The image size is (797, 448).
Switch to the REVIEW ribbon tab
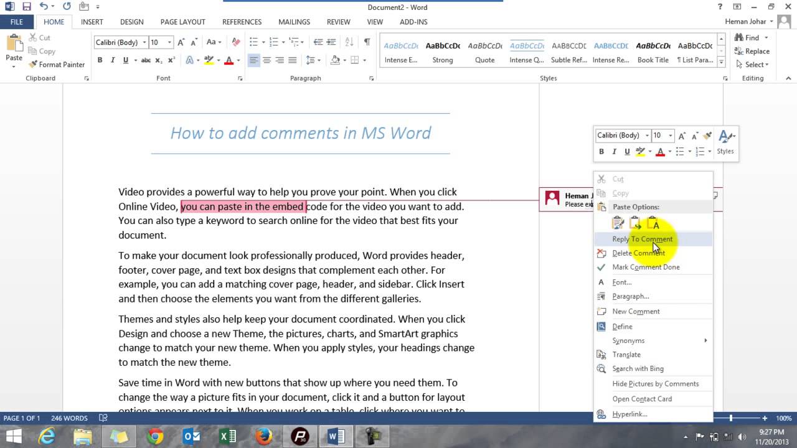coord(338,22)
